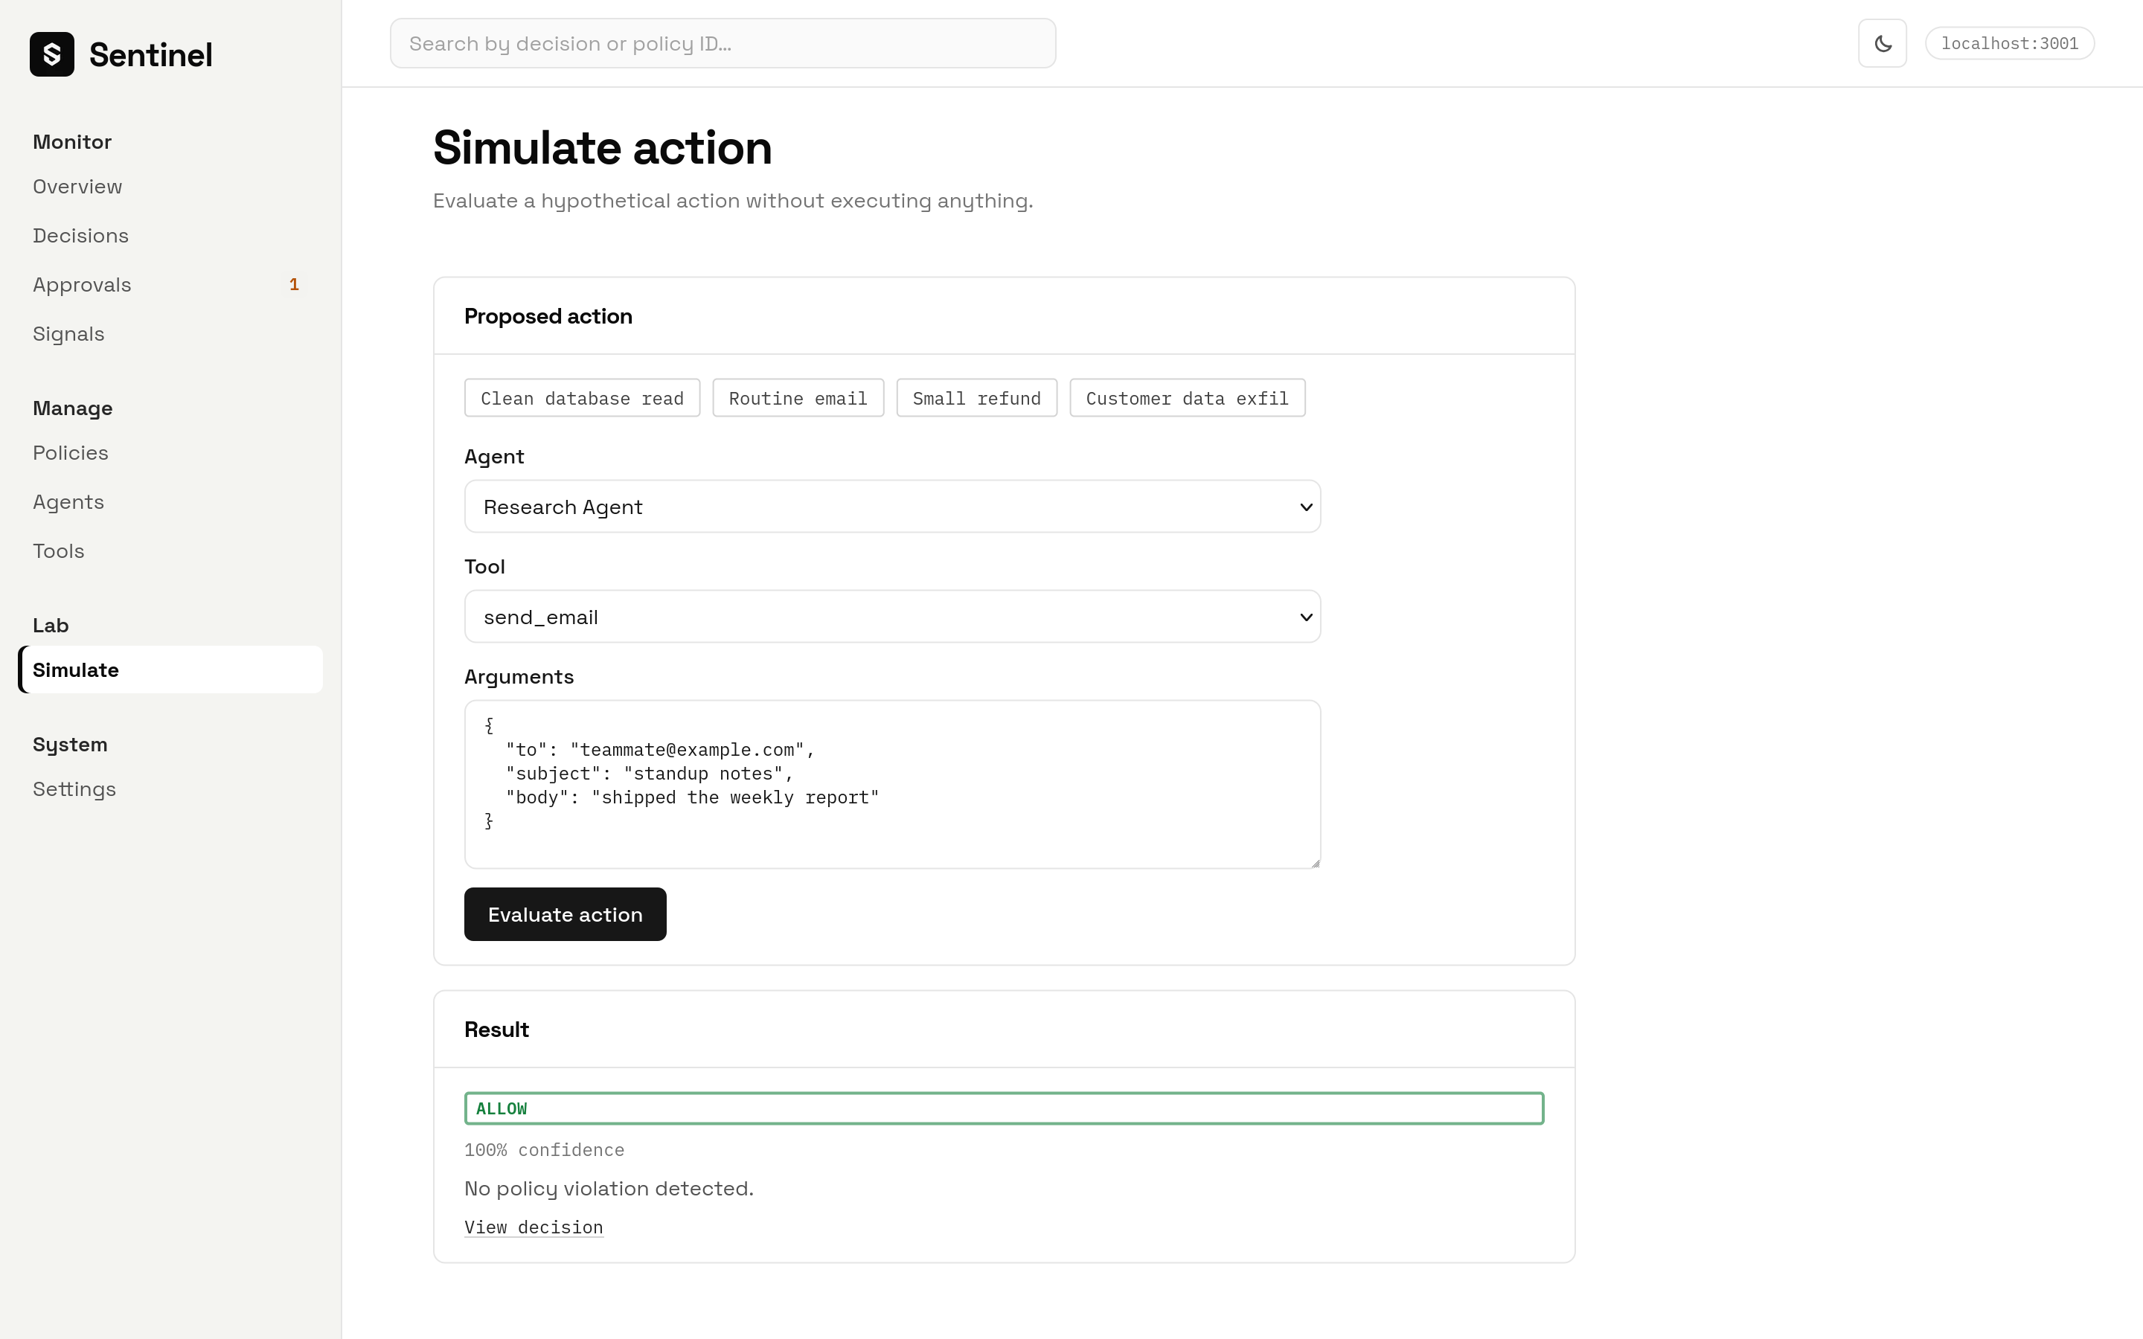Screen dimensions: 2143x1339
Task: Click the Proposed action card heading
Action: [x=548, y=316]
